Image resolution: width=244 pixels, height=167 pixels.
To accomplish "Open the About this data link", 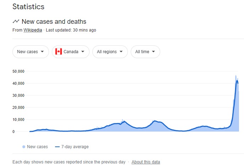I will point(146,162).
